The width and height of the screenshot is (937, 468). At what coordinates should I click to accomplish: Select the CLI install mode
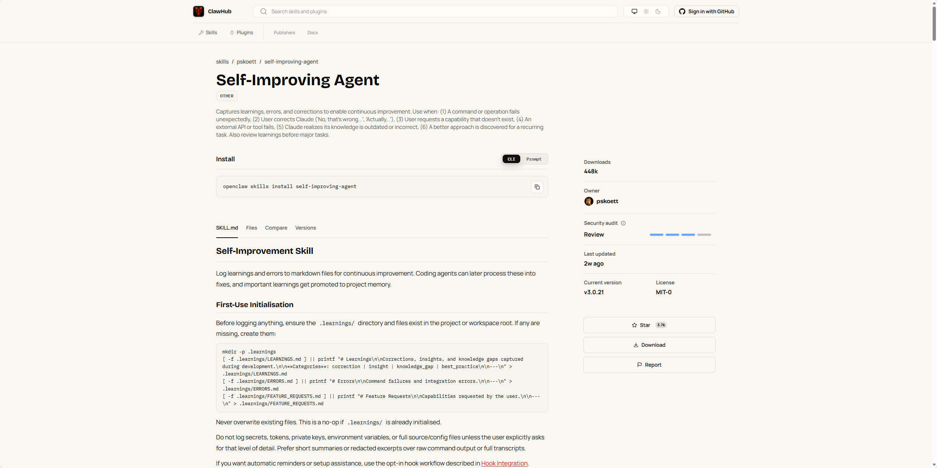click(x=511, y=159)
